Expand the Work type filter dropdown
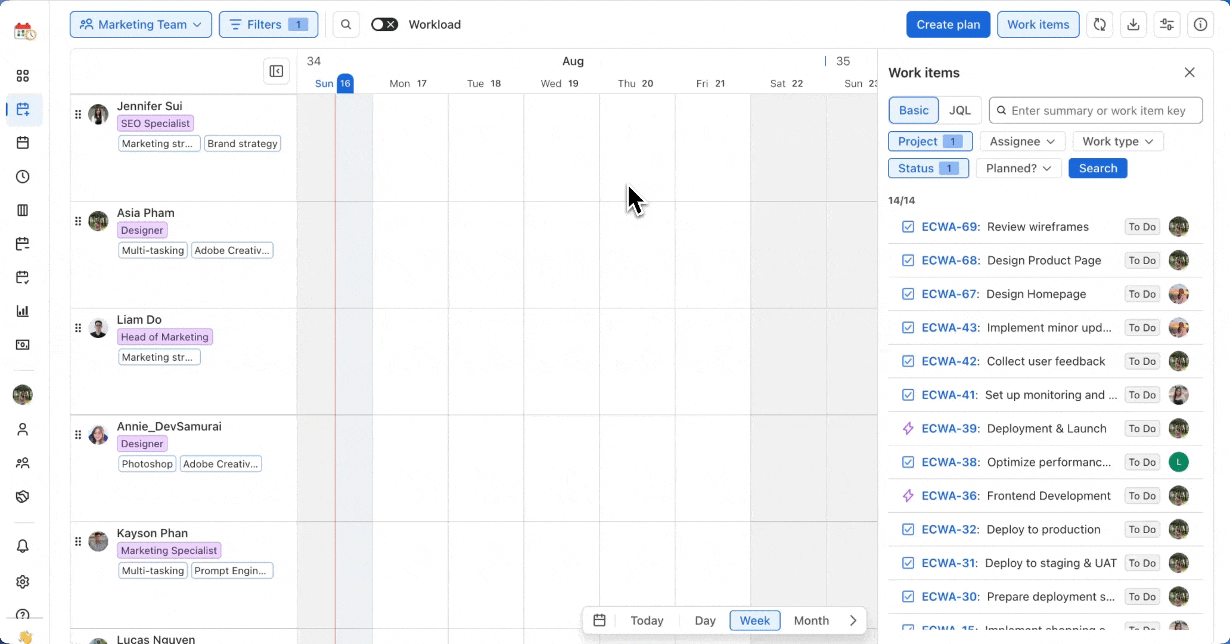 pos(1118,141)
